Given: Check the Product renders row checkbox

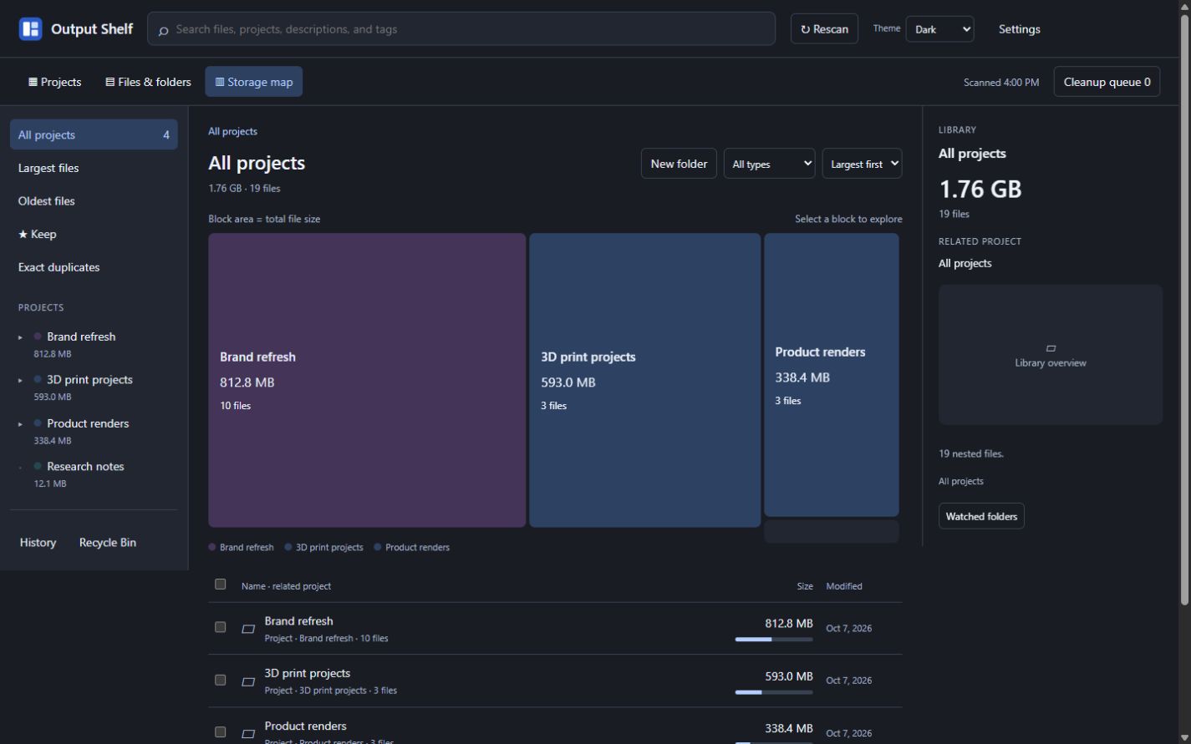Looking at the screenshot, I should (x=221, y=732).
